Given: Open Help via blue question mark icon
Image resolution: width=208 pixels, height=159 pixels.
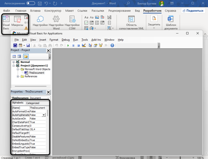Looking at the screenshot, I should (112, 45).
